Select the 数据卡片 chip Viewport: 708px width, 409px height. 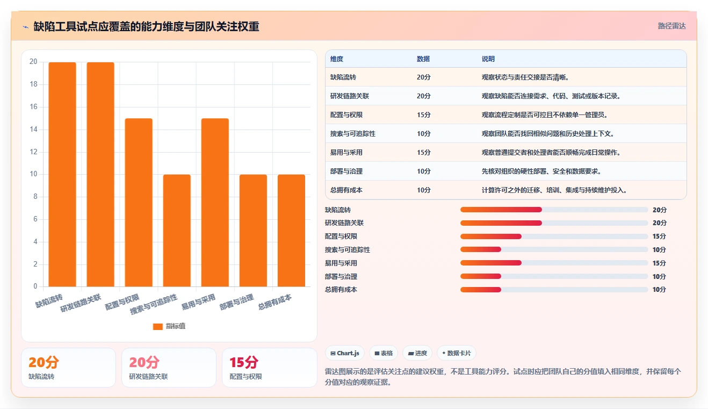(x=457, y=353)
